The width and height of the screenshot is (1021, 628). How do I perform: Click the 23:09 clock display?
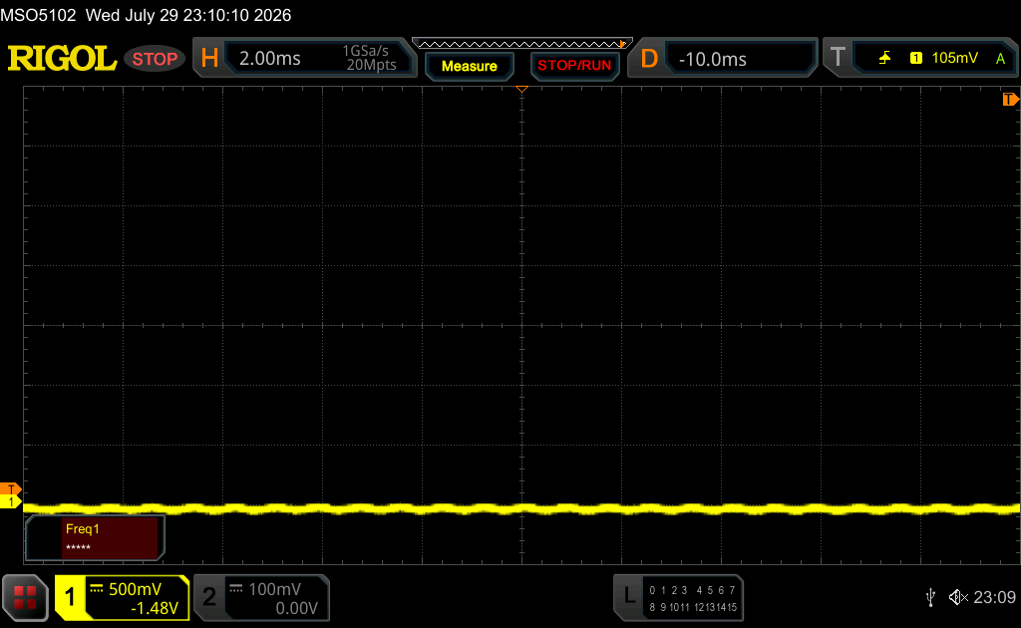click(994, 597)
